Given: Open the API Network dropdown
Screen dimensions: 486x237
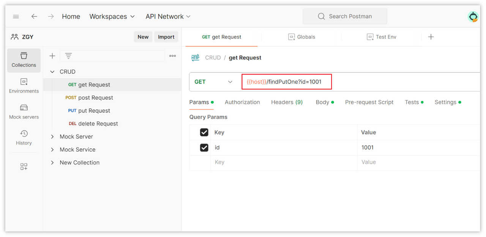Looking at the screenshot, I should (168, 16).
